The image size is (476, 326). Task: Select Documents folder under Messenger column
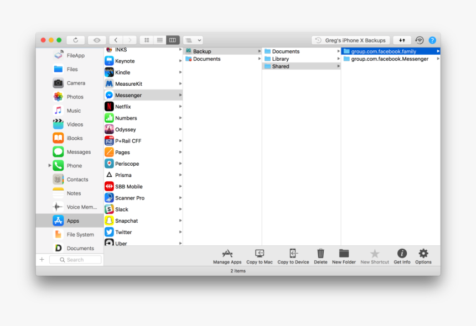click(223, 59)
